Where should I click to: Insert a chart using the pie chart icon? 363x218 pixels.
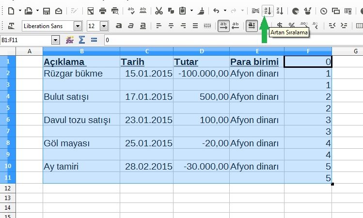[x=295, y=11]
